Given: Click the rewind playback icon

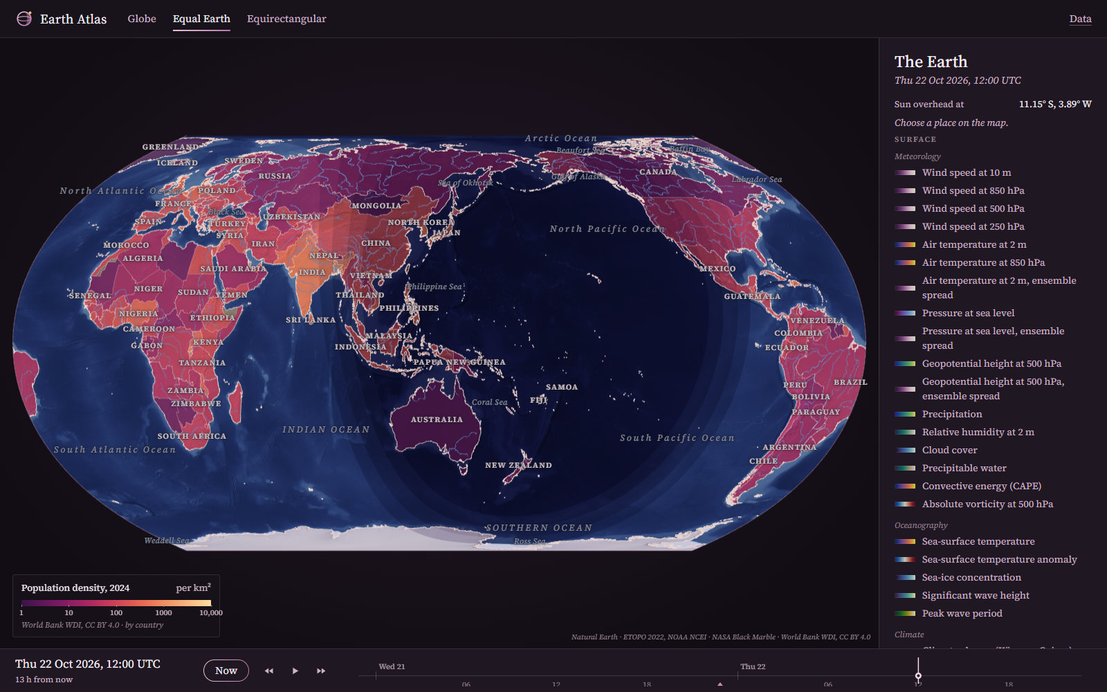Looking at the screenshot, I should point(269,671).
